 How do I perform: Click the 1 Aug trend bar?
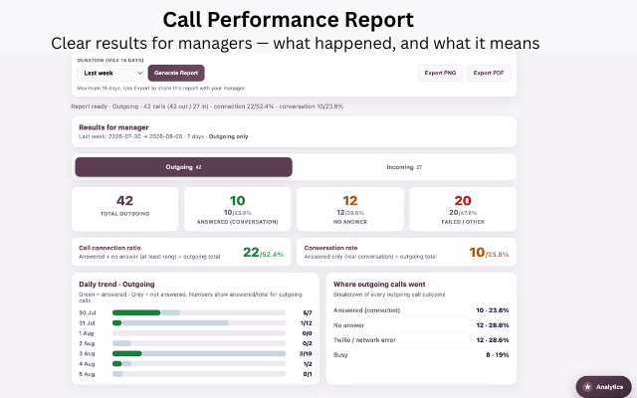click(199, 333)
